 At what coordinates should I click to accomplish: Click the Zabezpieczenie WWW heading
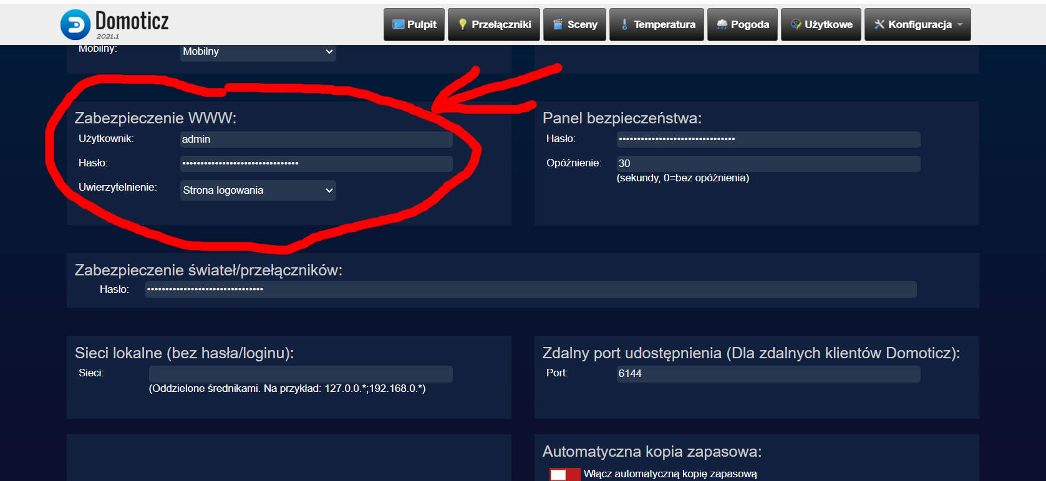pos(156,118)
